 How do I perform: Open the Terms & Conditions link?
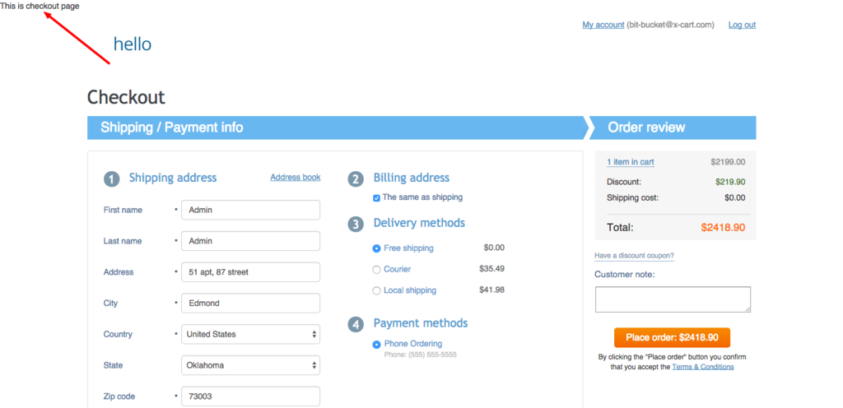click(702, 368)
